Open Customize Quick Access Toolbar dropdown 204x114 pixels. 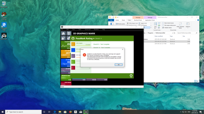[x=118, y=17]
